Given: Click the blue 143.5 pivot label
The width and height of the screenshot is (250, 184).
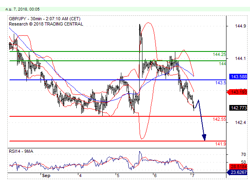Looking at the screenshot, I should (x=220, y=83).
